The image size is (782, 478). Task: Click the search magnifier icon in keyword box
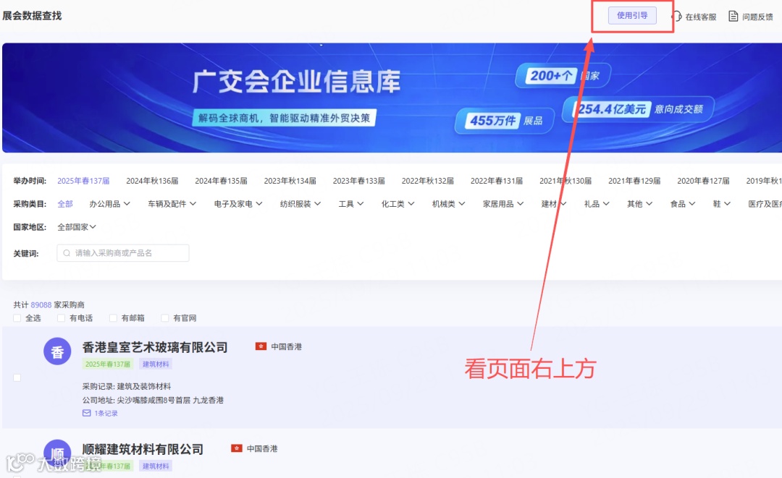pos(67,253)
